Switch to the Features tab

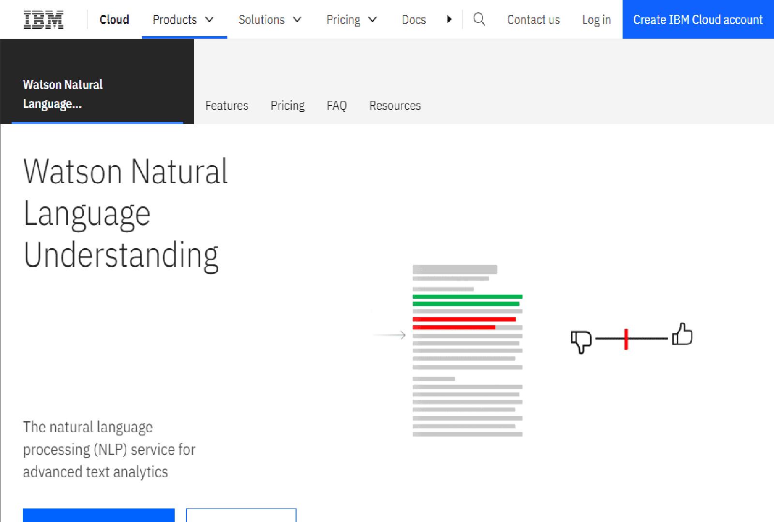226,105
